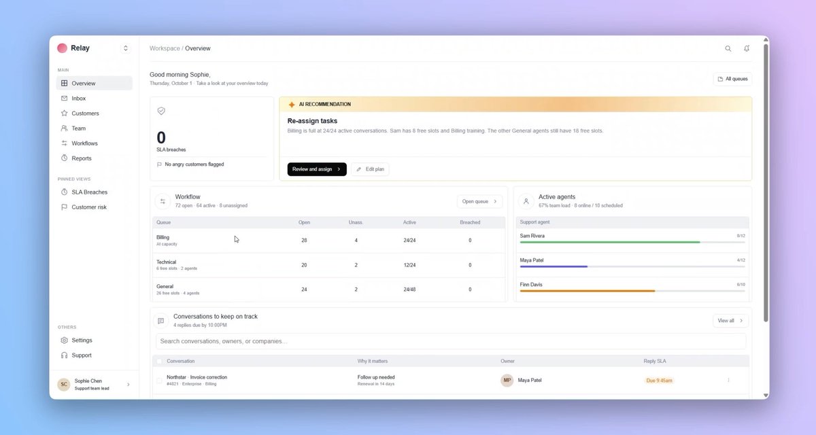Click the Workflows arrows icon
The height and width of the screenshot is (435, 816).
coord(64,143)
